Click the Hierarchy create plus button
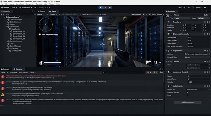 pos(2,14)
